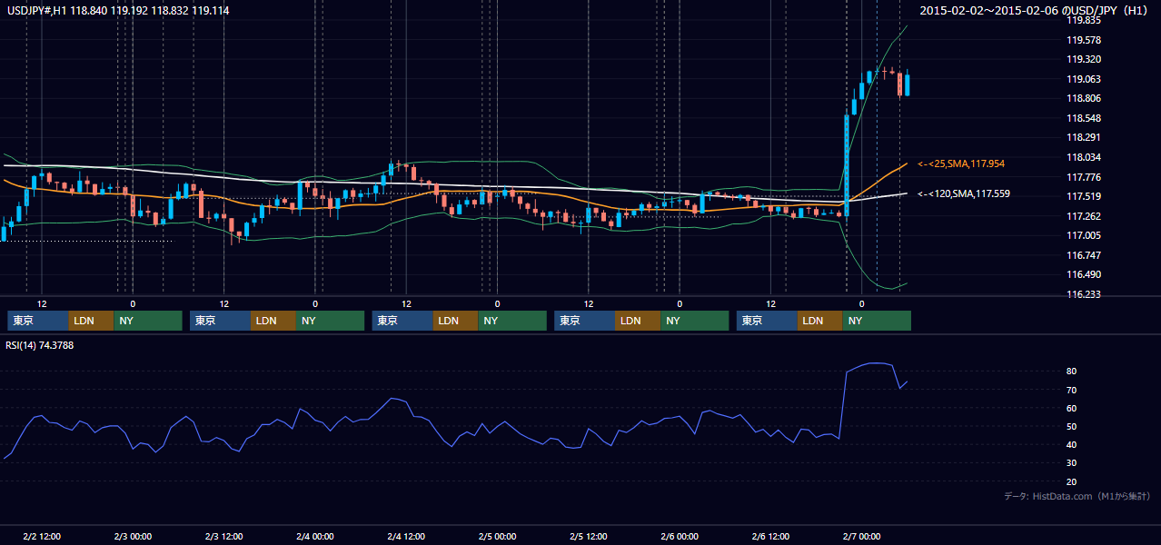This screenshot has width=1161, height=545.
Task: Click the 2015-02-02〜2015-02-06 USD/JPY (H1) title
Action: (1036, 10)
